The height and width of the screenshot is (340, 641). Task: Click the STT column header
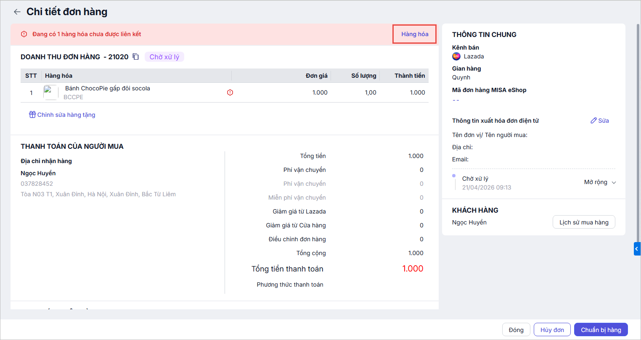click(31, 76)
